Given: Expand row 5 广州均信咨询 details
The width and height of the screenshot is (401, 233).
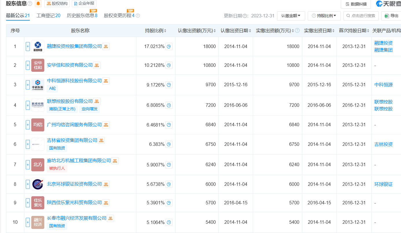Looking at the screenshot, I should click(x=28, y=125).
